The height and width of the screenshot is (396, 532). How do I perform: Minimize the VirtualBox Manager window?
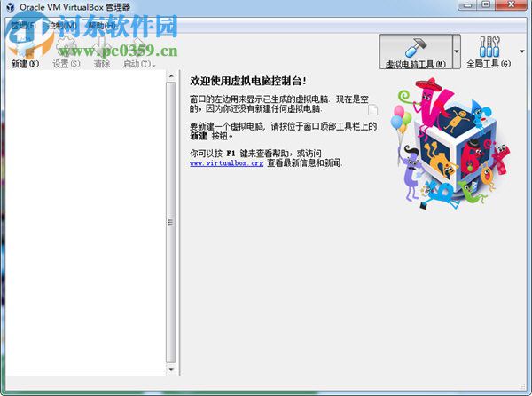click(x=468, y=4)
